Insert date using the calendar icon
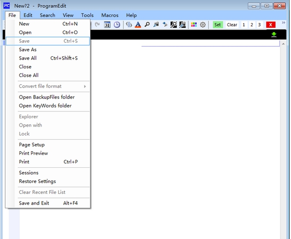The image size is (291, 239). click(x=107, y=25)
